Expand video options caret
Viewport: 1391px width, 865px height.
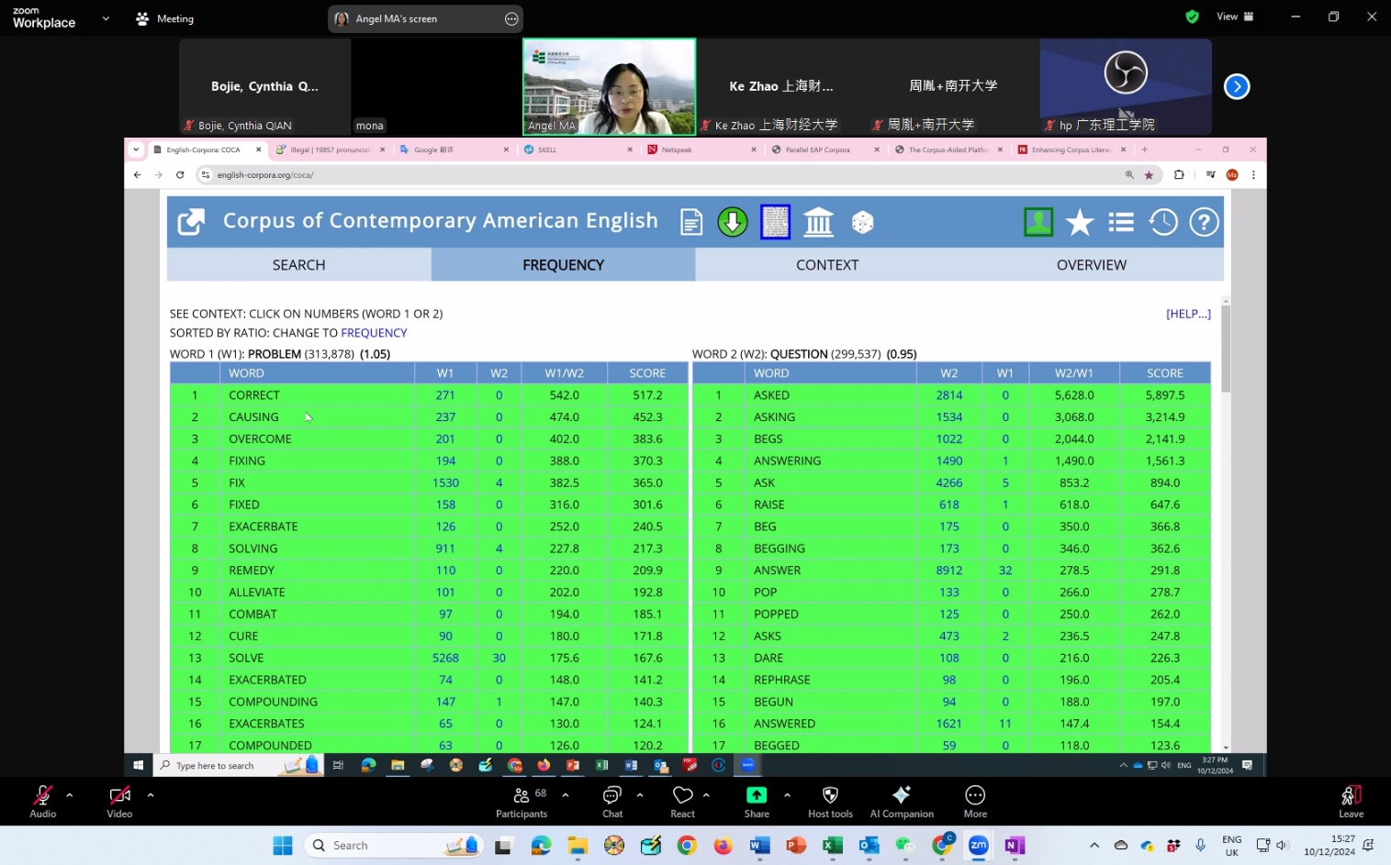(151, 795)
